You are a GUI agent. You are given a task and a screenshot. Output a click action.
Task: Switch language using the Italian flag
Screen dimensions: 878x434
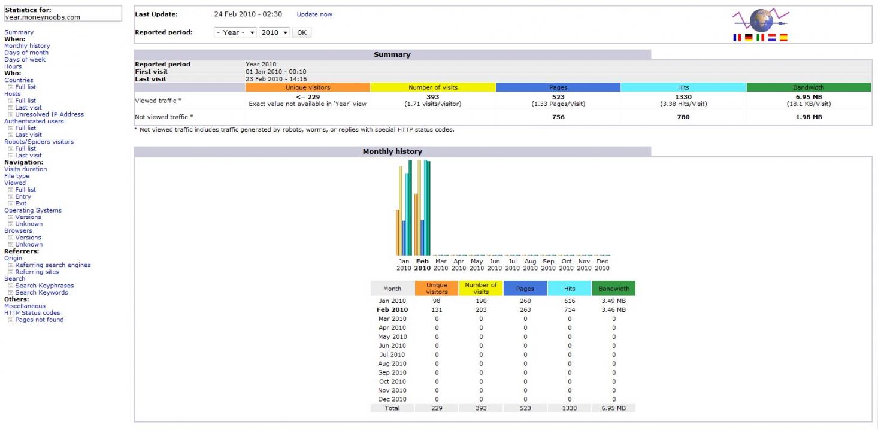[x=760, y=37]
